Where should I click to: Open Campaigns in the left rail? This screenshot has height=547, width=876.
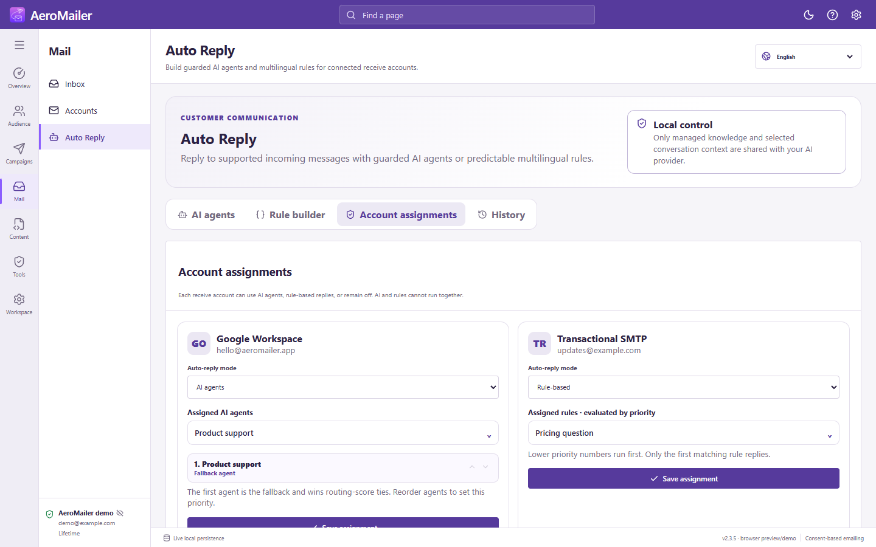(19, 153)
